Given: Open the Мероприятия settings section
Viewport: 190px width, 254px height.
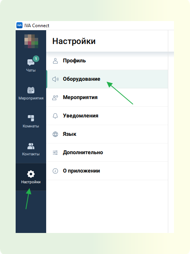Looking at the screenshot, I should click(x=107, y=98).
